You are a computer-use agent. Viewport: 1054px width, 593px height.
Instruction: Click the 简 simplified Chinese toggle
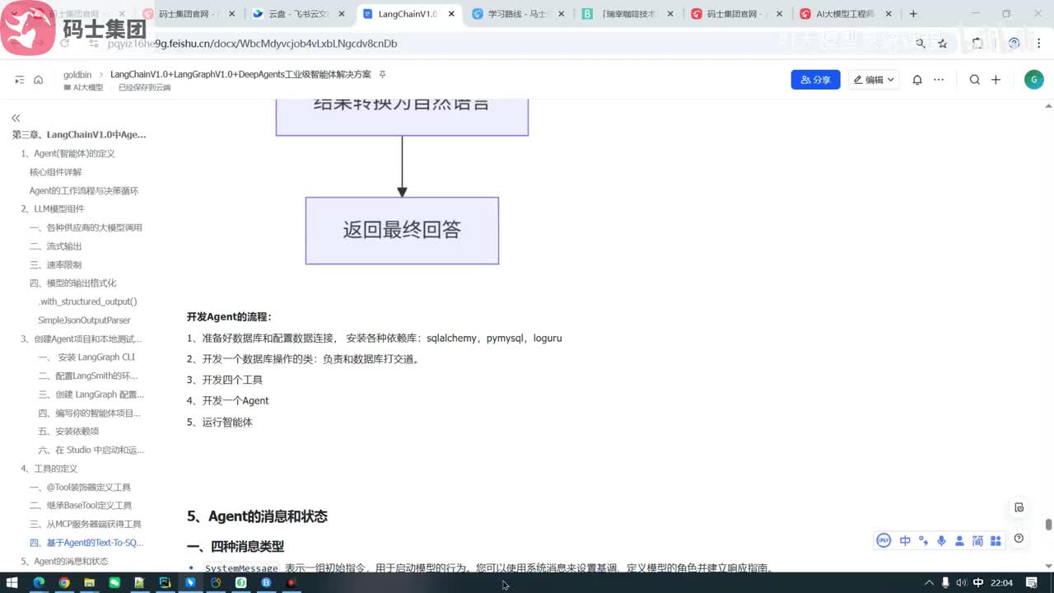pos(977,540)
